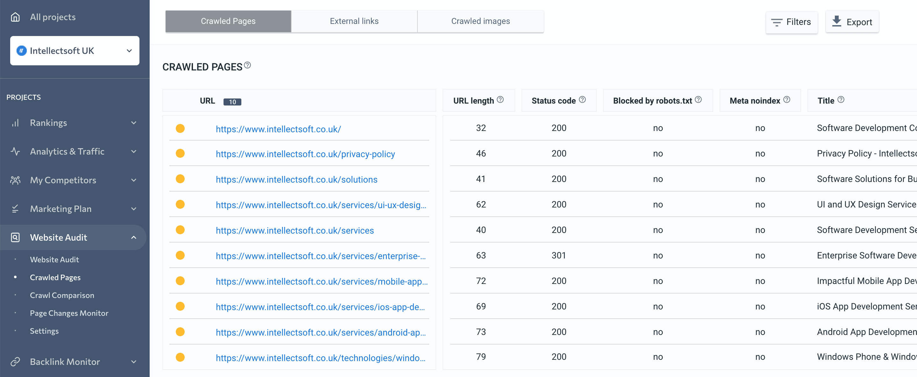
Task: Expand the Analytics & Traffic chevron
Action: pos(134,151)
